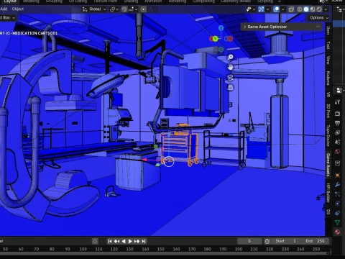Open the HiFi Builder sidebar tab
The height and width of the screenshot is (259, 345).
pos(328,193)
